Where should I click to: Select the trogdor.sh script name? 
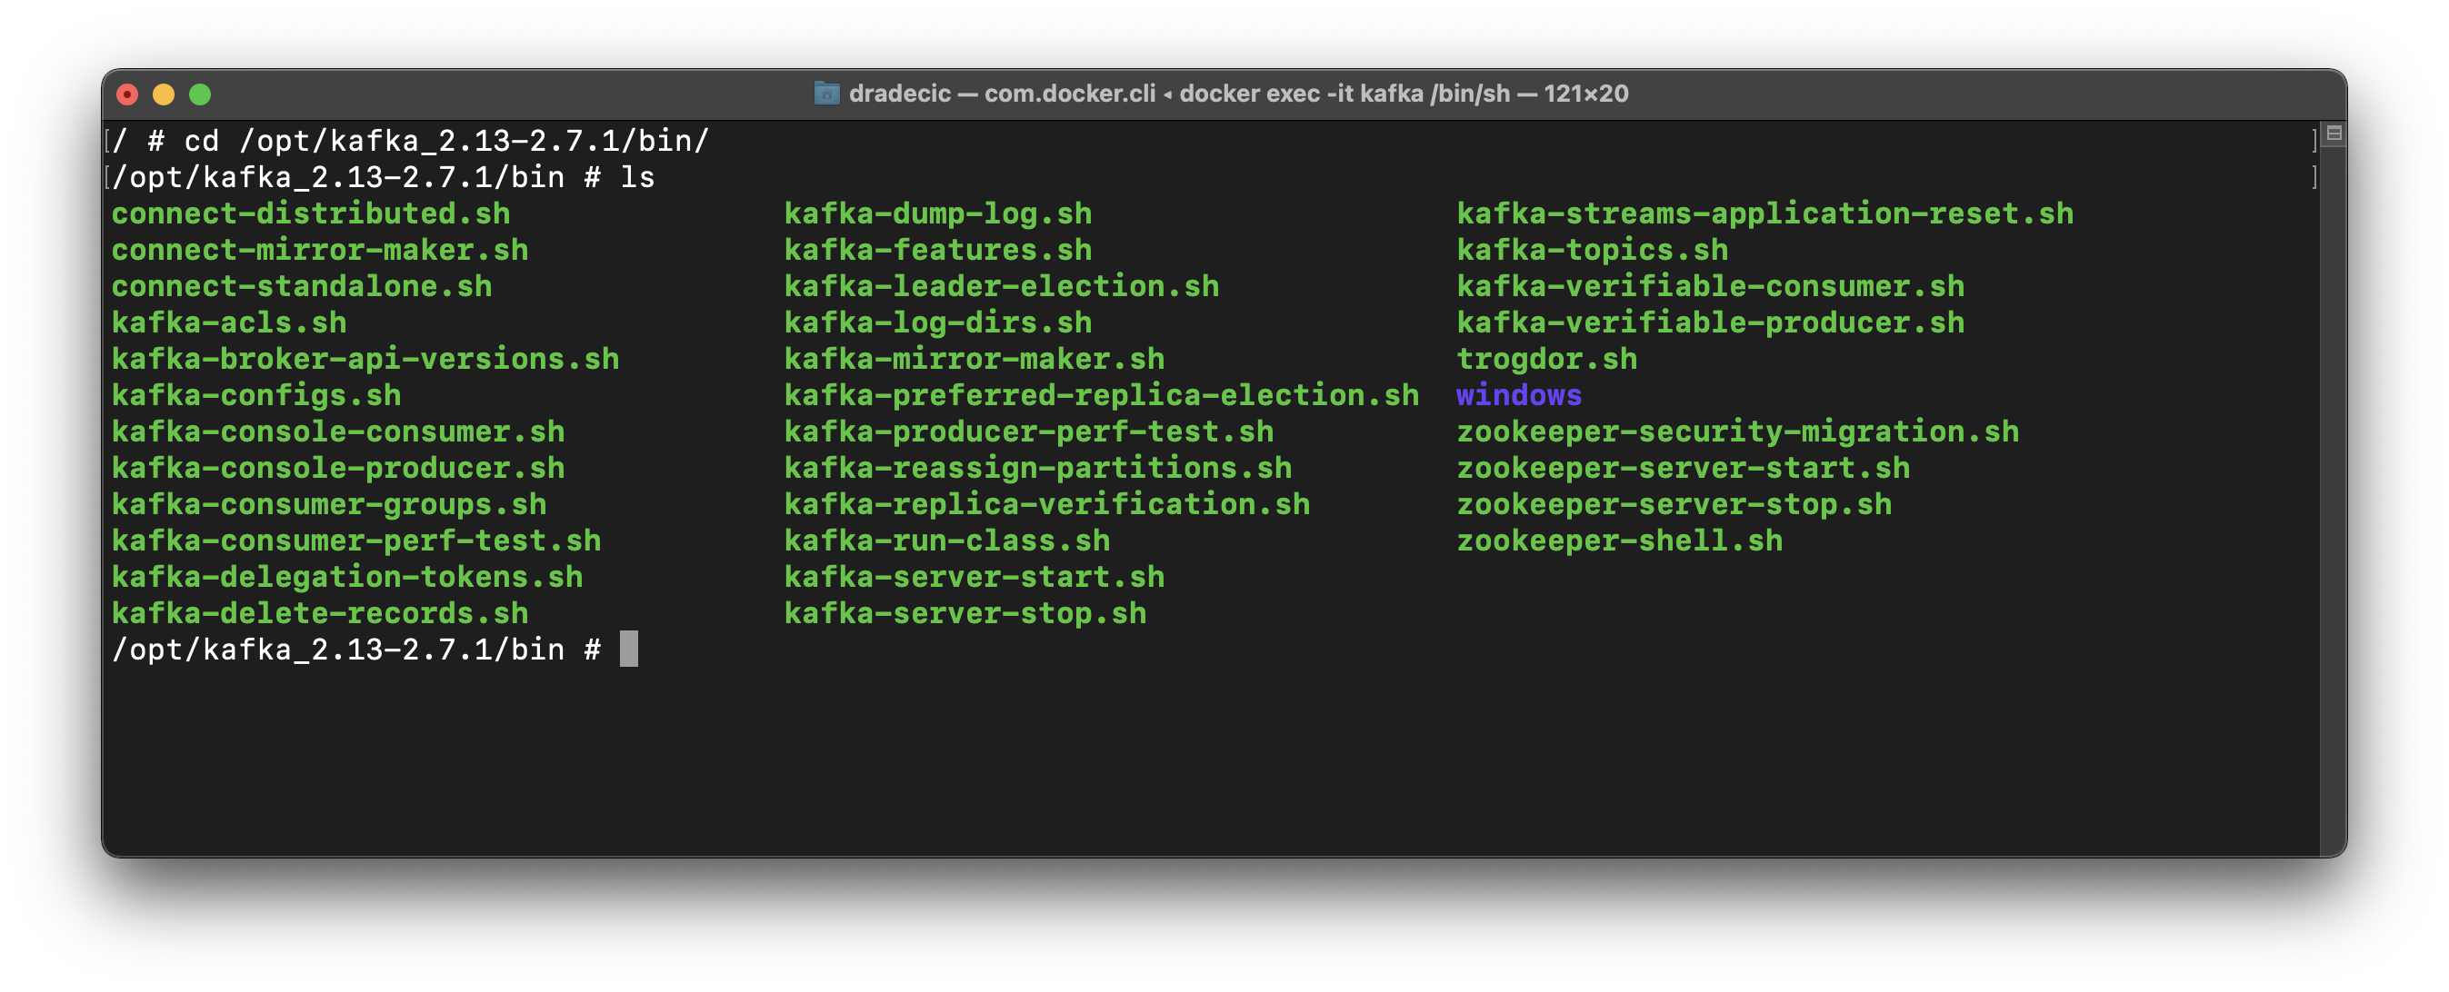click(x=1547, y=359)
